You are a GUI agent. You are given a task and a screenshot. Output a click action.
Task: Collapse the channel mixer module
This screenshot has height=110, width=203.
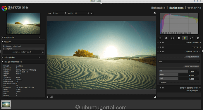[200, 52]
